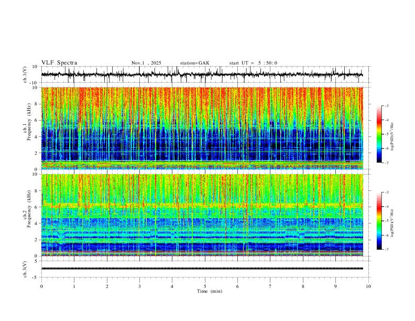
Task: Click time axis tick label "9"
Action: coord(335,286)
